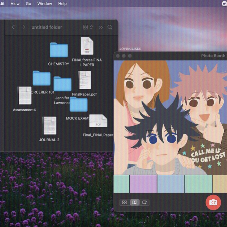This screenshot has height=227, width=227.
Task: Open the Window menu in the menu bar
Action: pyautogui.click(x=45, y=4)
